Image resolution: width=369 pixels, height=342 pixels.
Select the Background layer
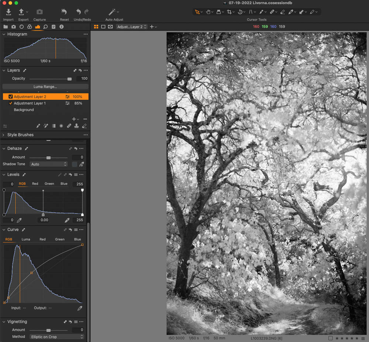24,110
